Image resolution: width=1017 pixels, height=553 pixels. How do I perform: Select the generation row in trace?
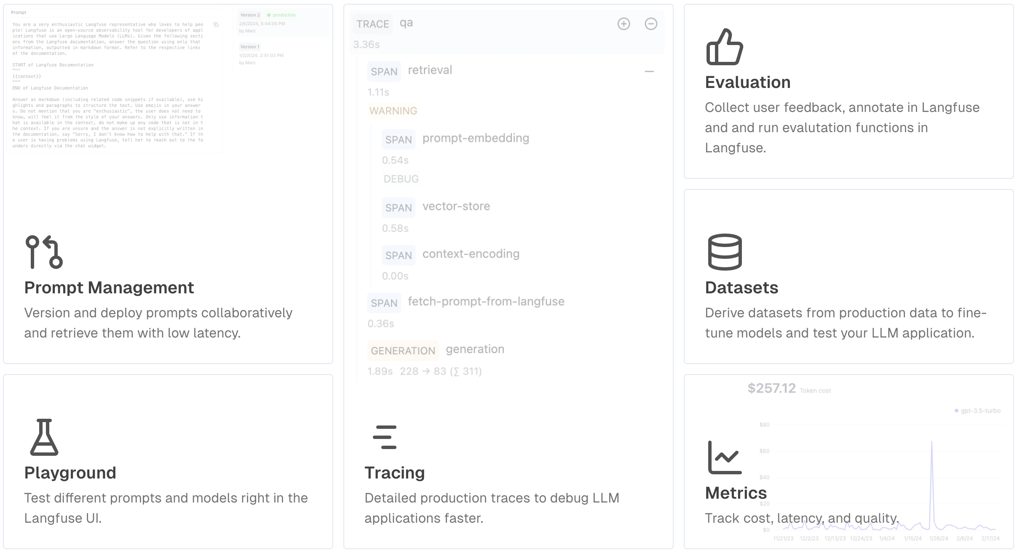click(474, 349)
